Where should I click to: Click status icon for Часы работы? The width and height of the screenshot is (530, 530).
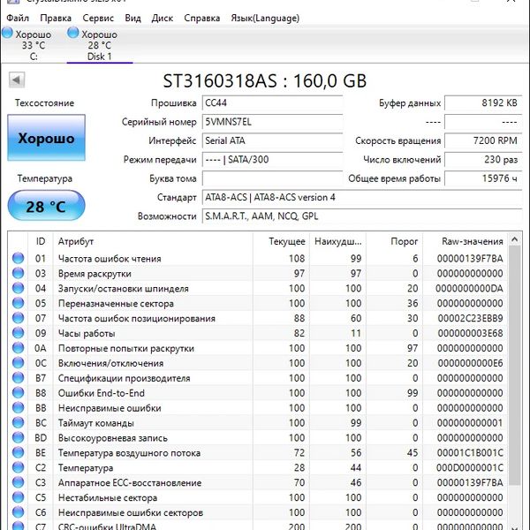(18, 333)
